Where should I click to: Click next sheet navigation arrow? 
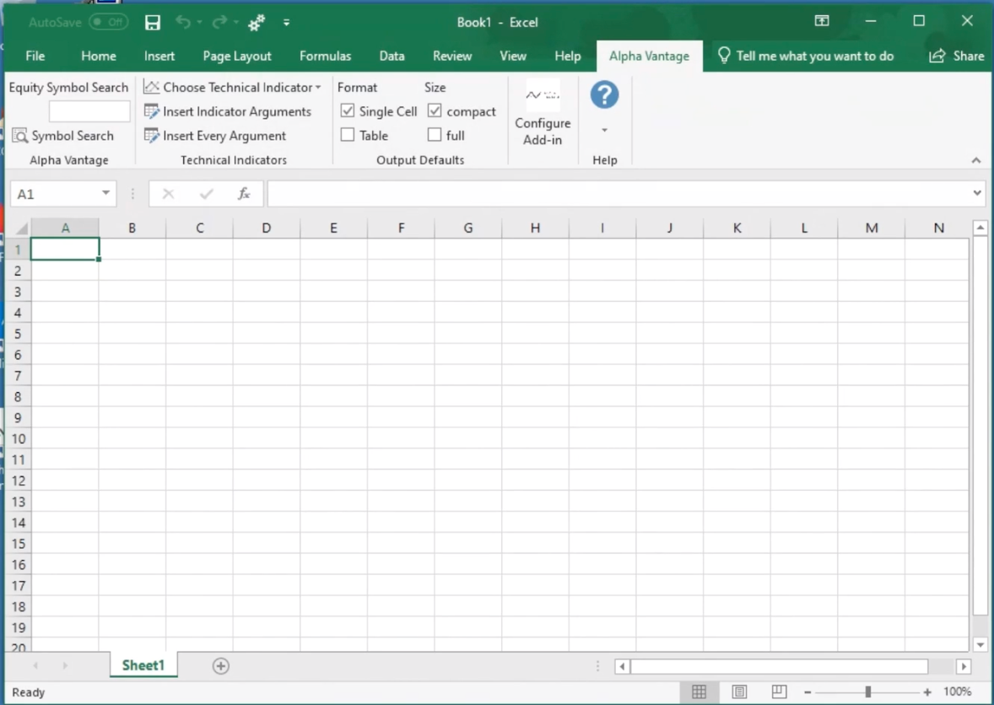coord(65,665)
